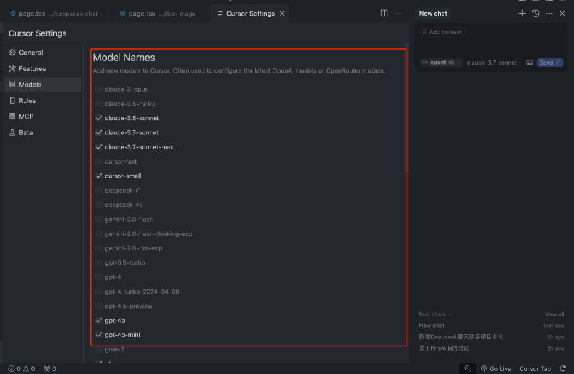Screen dimensions: 574x374
Task: Click the Send button
Action: tap(549, 63)
